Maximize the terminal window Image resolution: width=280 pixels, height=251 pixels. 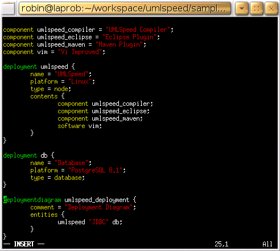257,9
